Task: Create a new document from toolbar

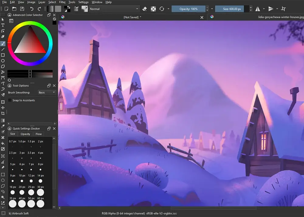Action: (x=6, y=9)
